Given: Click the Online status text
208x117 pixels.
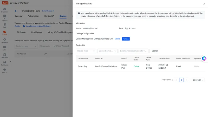Looking at the screenshot, I should [136, 66].
